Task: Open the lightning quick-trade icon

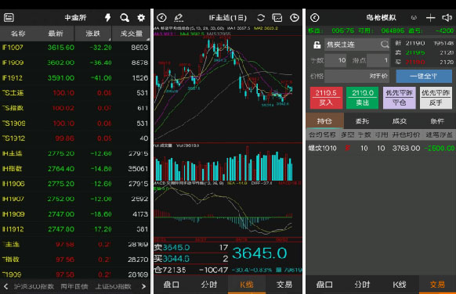Action: click(x=107, y=18)
